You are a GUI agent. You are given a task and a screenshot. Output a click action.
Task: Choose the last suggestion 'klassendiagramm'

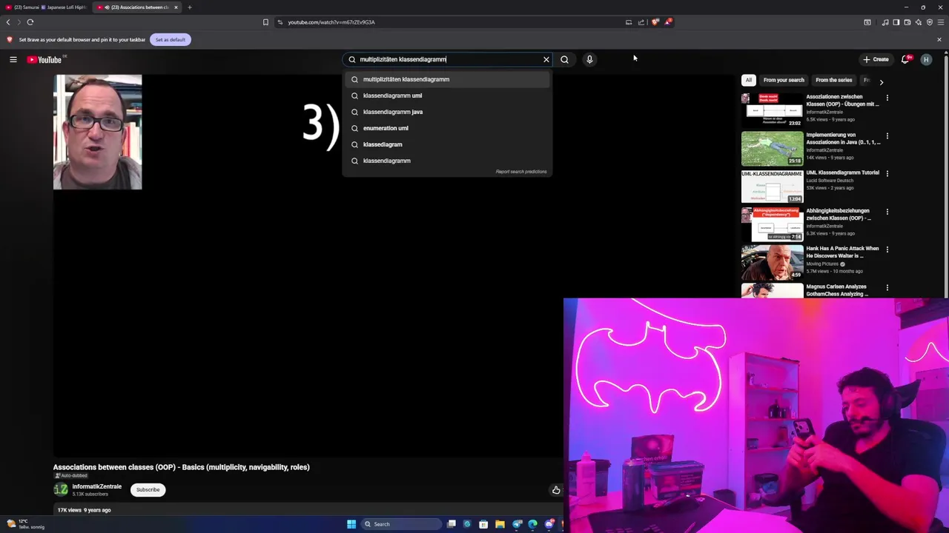[447, 161]
